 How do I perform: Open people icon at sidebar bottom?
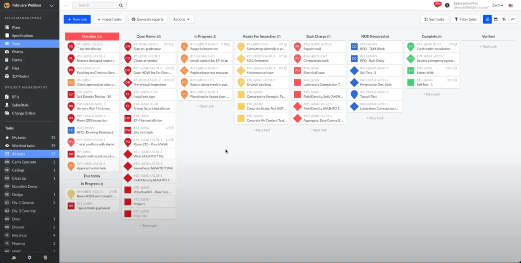tap(14, 257)
